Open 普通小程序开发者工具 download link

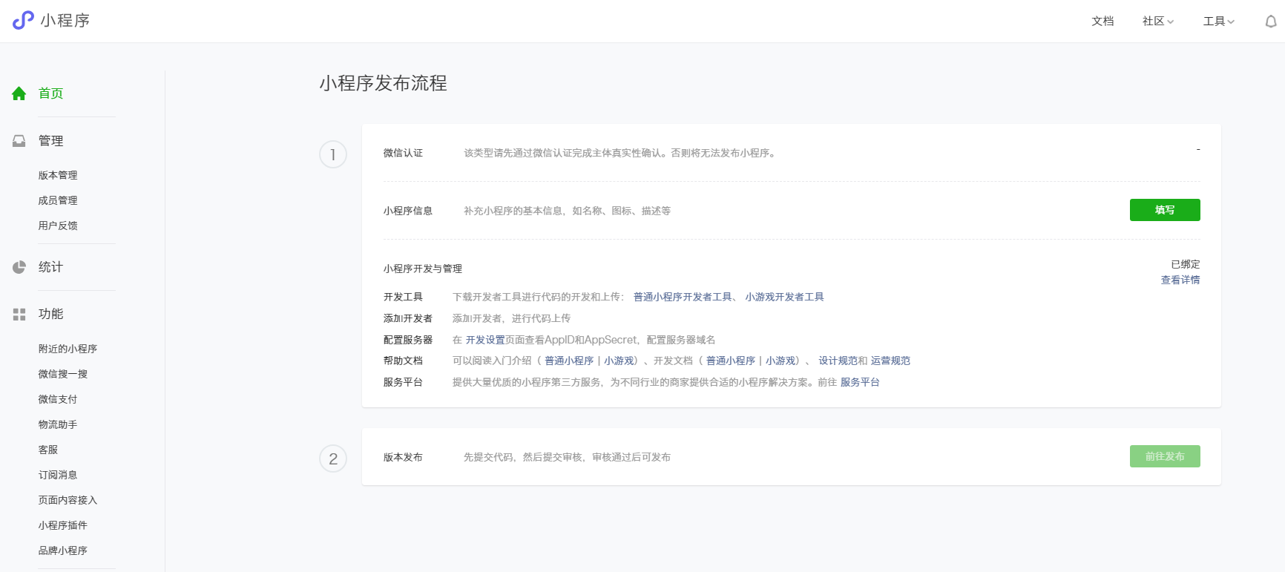click(683, 297)
